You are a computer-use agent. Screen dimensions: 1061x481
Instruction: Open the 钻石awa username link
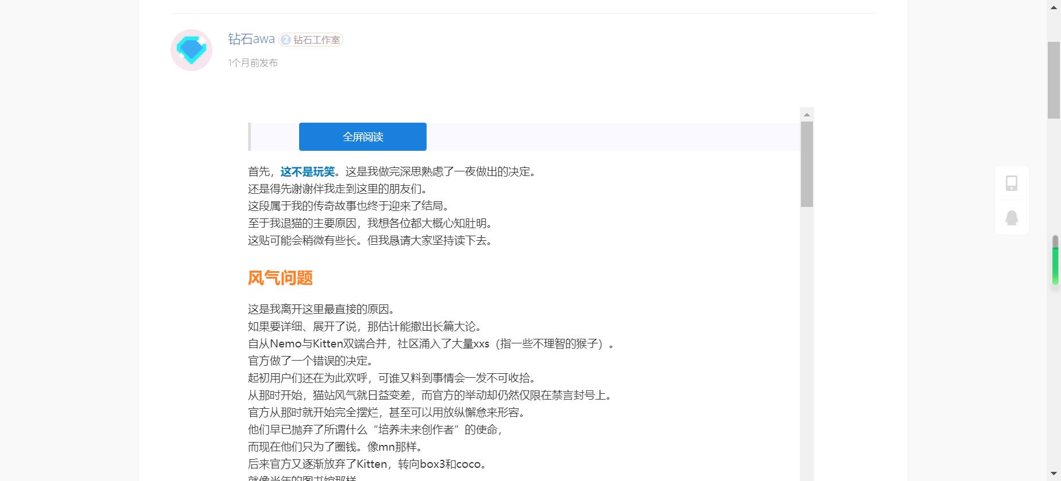pos(251,39)
